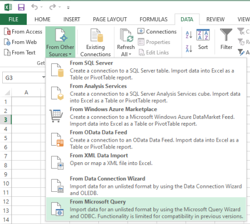Image resolution: width=250 pixels, height=224 pixels.
Task: Open the FILE tab
Action: (x=13, y=19)
